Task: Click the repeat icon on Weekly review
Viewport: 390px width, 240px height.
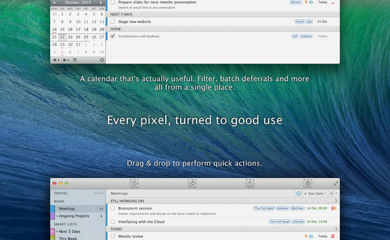Action: (311, 236)
